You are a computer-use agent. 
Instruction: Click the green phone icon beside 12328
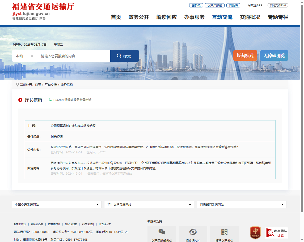tap(50, 100)
